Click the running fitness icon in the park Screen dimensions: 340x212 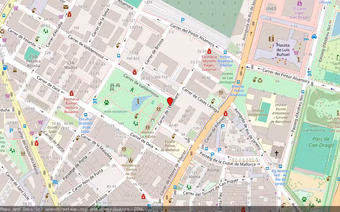tap(132, 90)
